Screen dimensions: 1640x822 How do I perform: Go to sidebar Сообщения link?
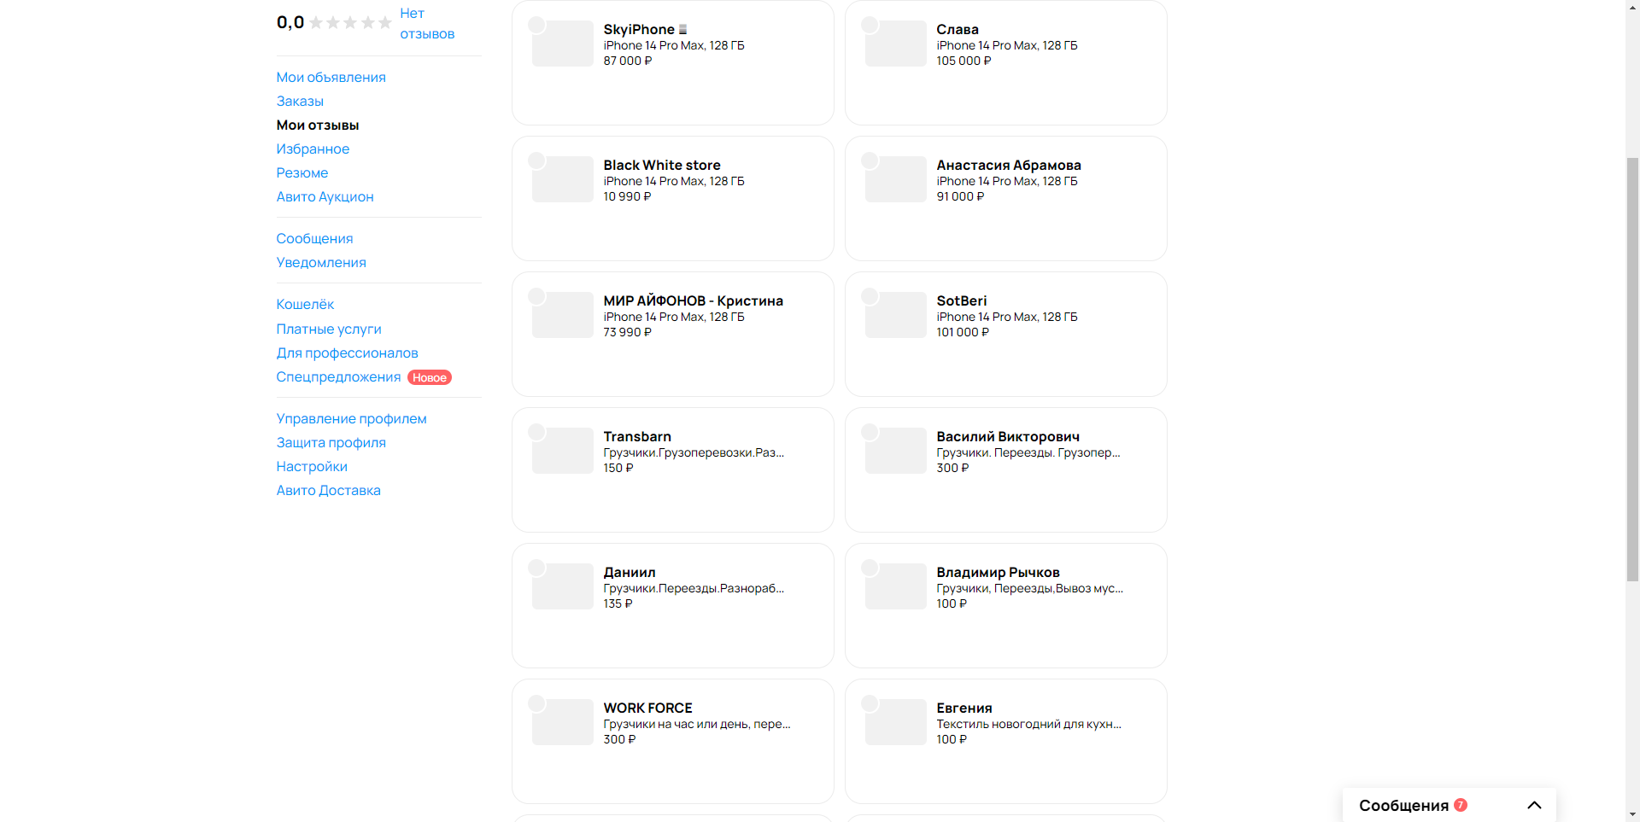[x=314, y=238]
